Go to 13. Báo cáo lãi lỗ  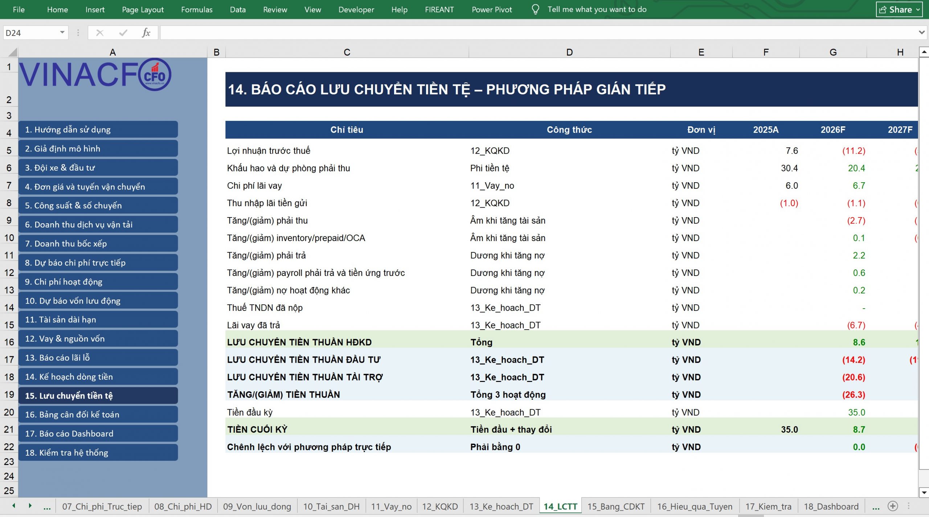coord(98,358)
